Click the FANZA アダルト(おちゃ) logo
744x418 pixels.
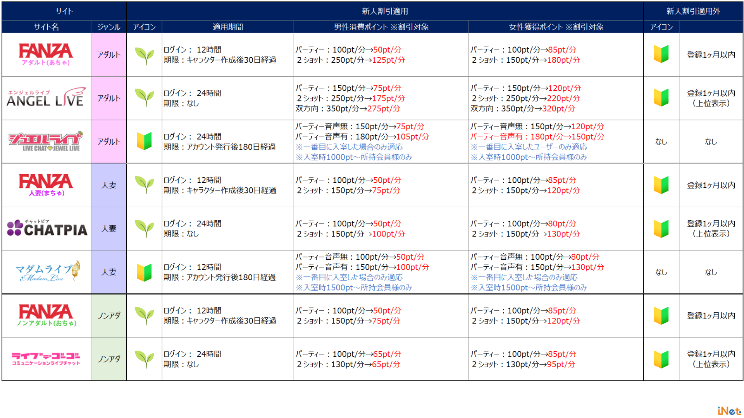pyautogui.click(x=46, y=55)
